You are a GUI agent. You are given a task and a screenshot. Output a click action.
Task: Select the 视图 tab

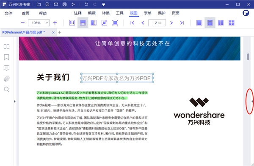pos(134,13)
